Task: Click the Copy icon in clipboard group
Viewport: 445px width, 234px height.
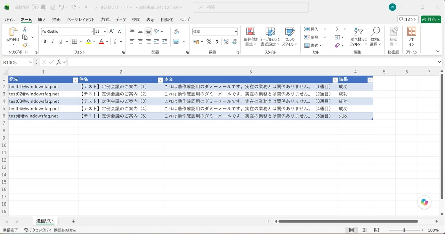Action: (25, 37)
